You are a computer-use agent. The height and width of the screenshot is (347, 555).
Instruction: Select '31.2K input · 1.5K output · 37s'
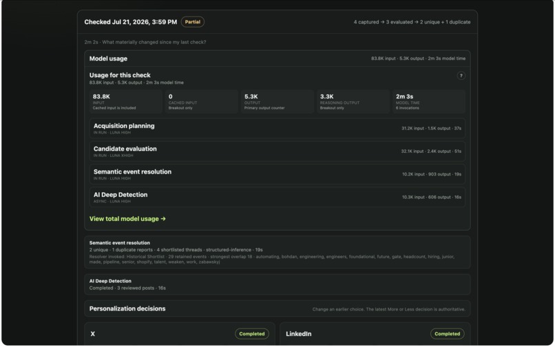click(x=431, y=128)
